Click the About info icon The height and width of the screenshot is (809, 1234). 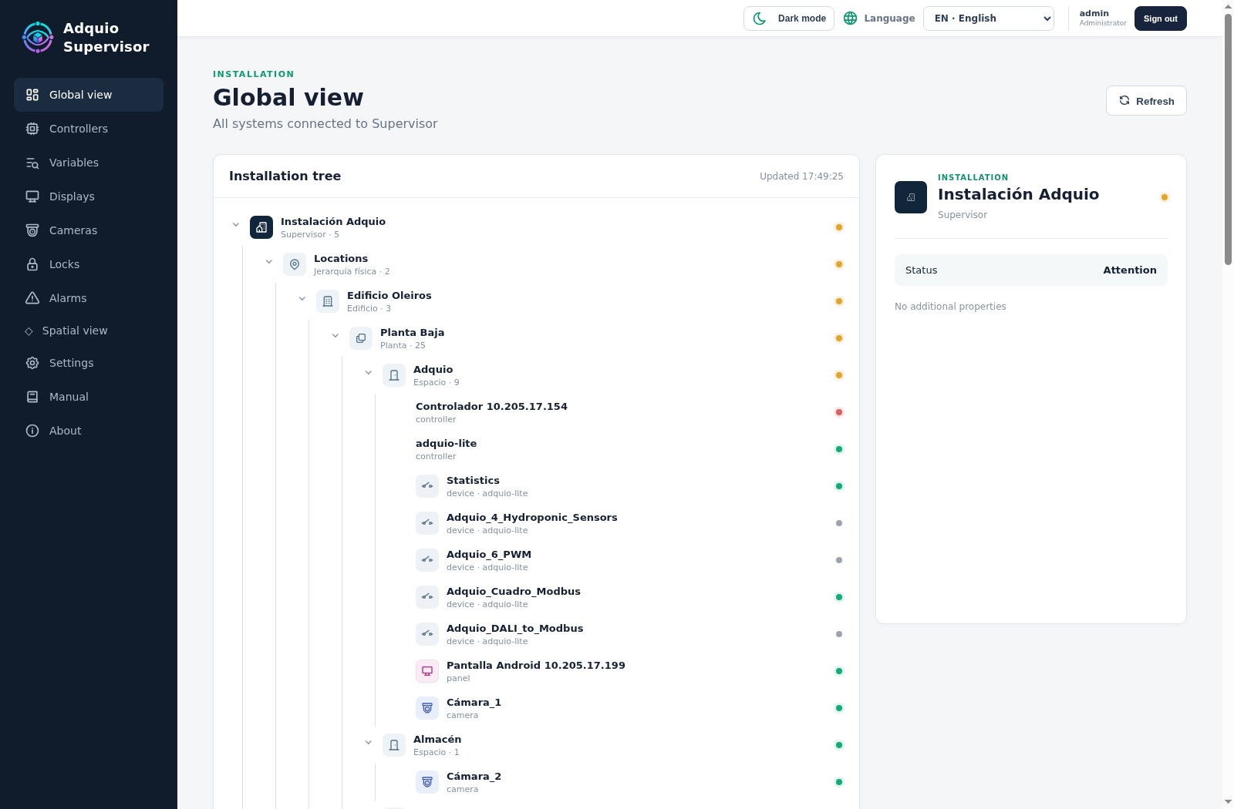coord(32,431)
